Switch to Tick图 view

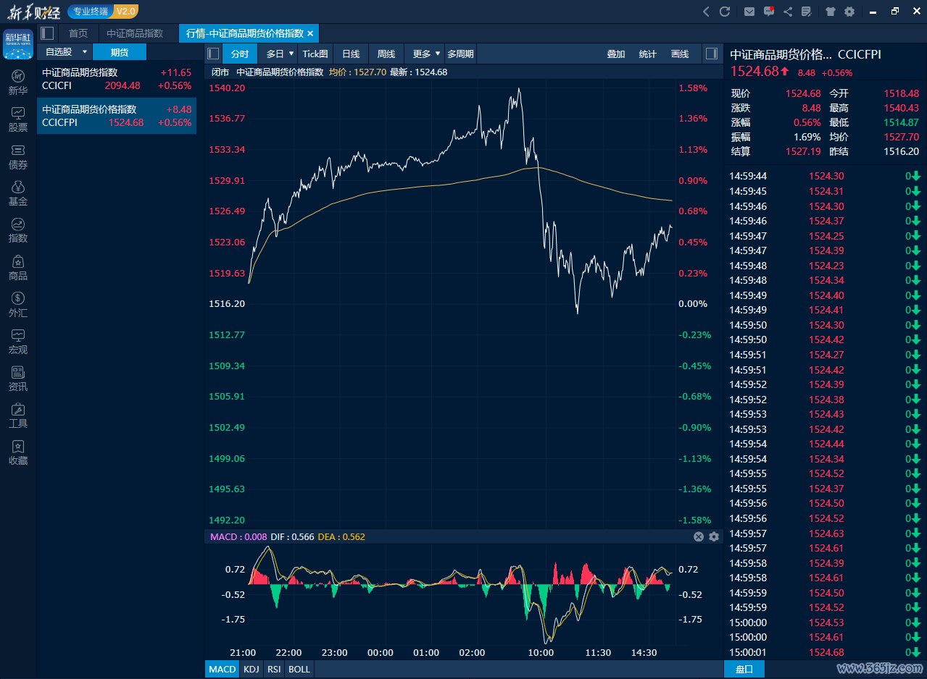click(315, 54)
